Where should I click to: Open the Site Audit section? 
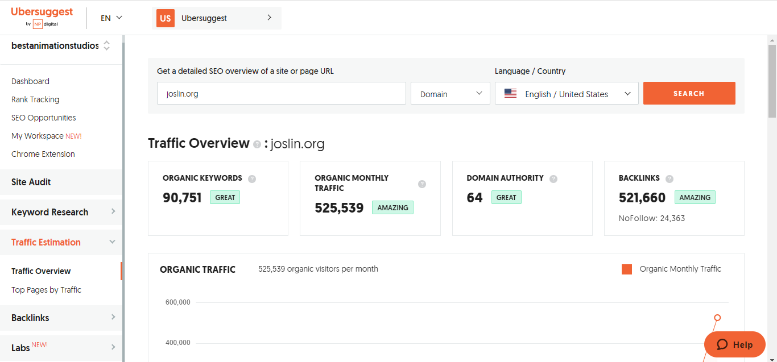(61, 182)
